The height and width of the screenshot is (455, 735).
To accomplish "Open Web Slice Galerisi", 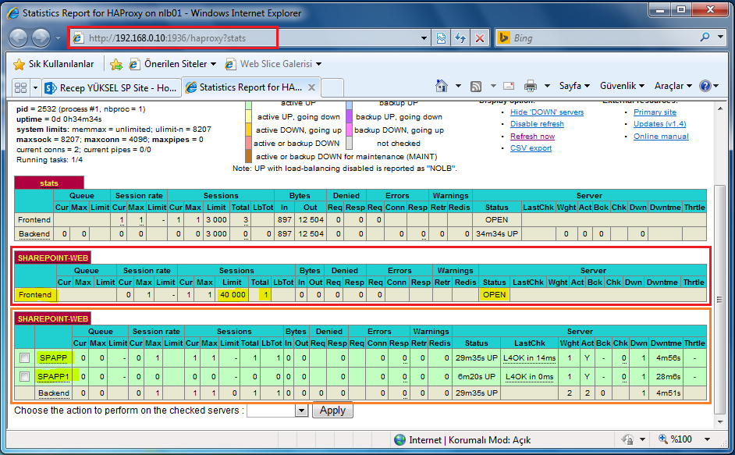I will 273,64.
